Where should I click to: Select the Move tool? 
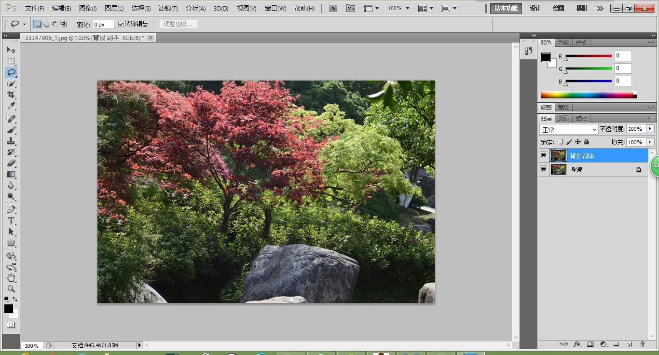tap(11, 50)
